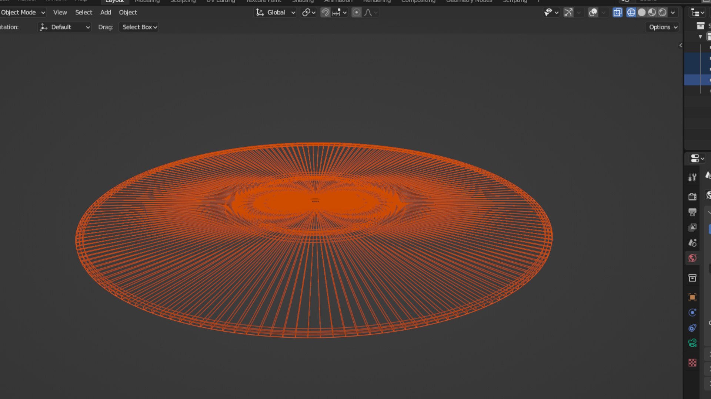This screenshot has height=399, width=711.
Task: Open the Add menu
Action: click(106, 12)
